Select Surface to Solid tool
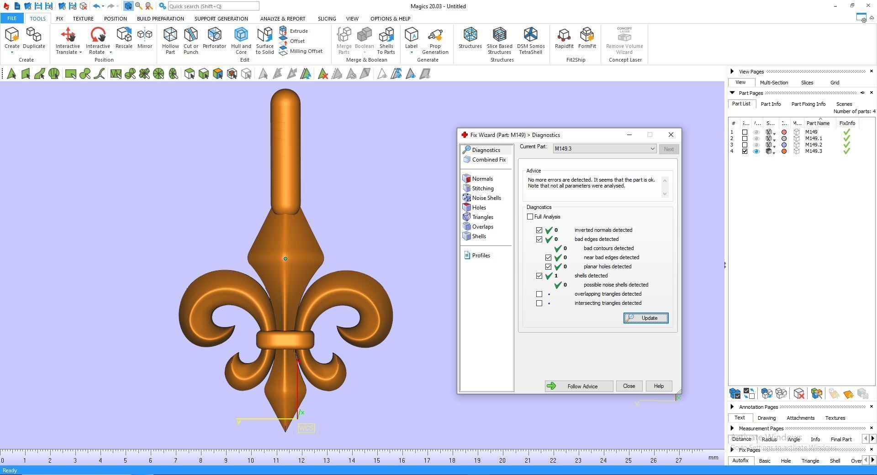 point(265,41)
